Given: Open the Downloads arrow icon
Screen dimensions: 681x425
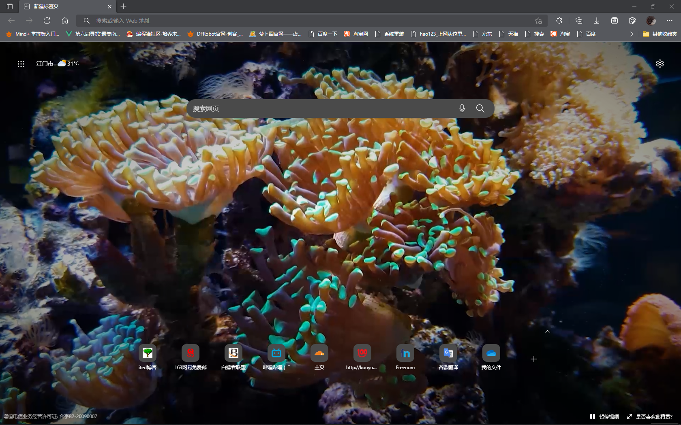Looking at the screenshot, I should click(x=597, y=21).
